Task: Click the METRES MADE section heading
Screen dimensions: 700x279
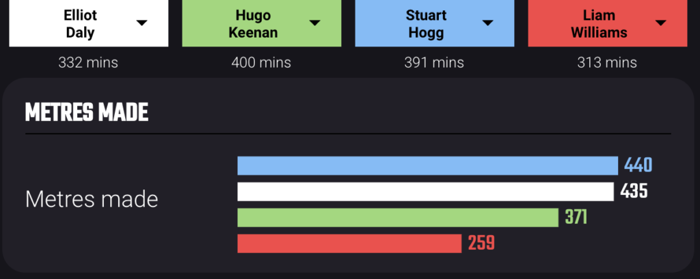Action: pyautogui.click(x=87, y=113)
